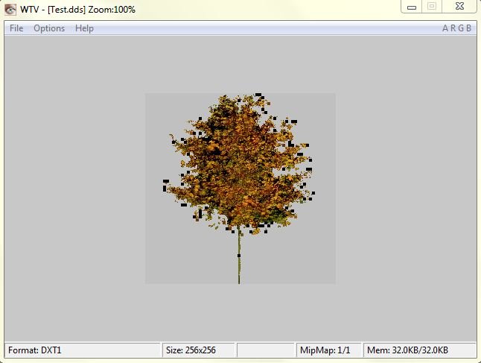481x363 pixels.
Task: Click the empty status bar panel
Action: pos(266,350)
